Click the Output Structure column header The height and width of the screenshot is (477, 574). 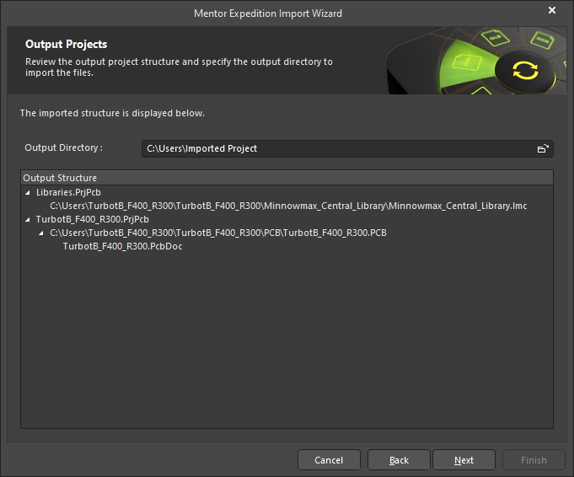point(287,178)
